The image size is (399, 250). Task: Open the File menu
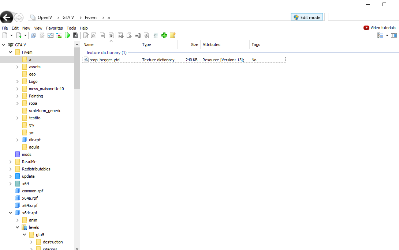pos(5,28)
